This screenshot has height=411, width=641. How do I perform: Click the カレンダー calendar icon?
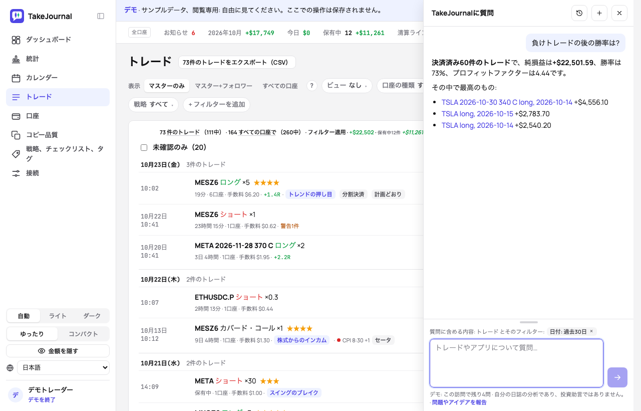[16, 78]
